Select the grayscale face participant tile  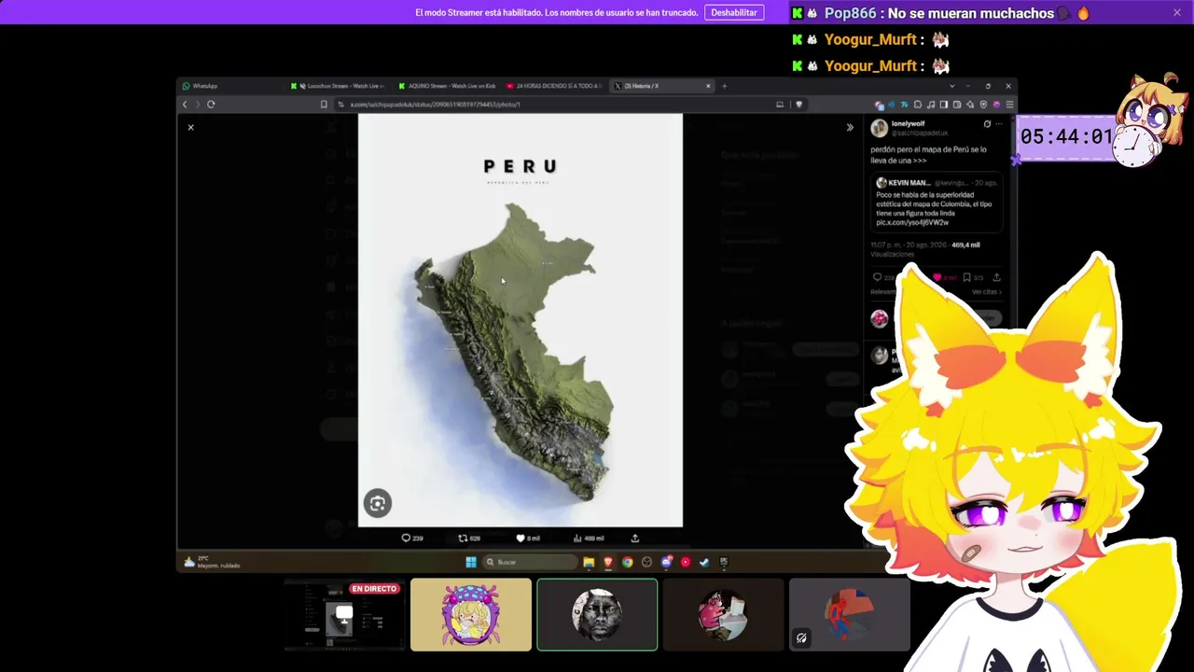pyautogui.click(x=597, y=615)
